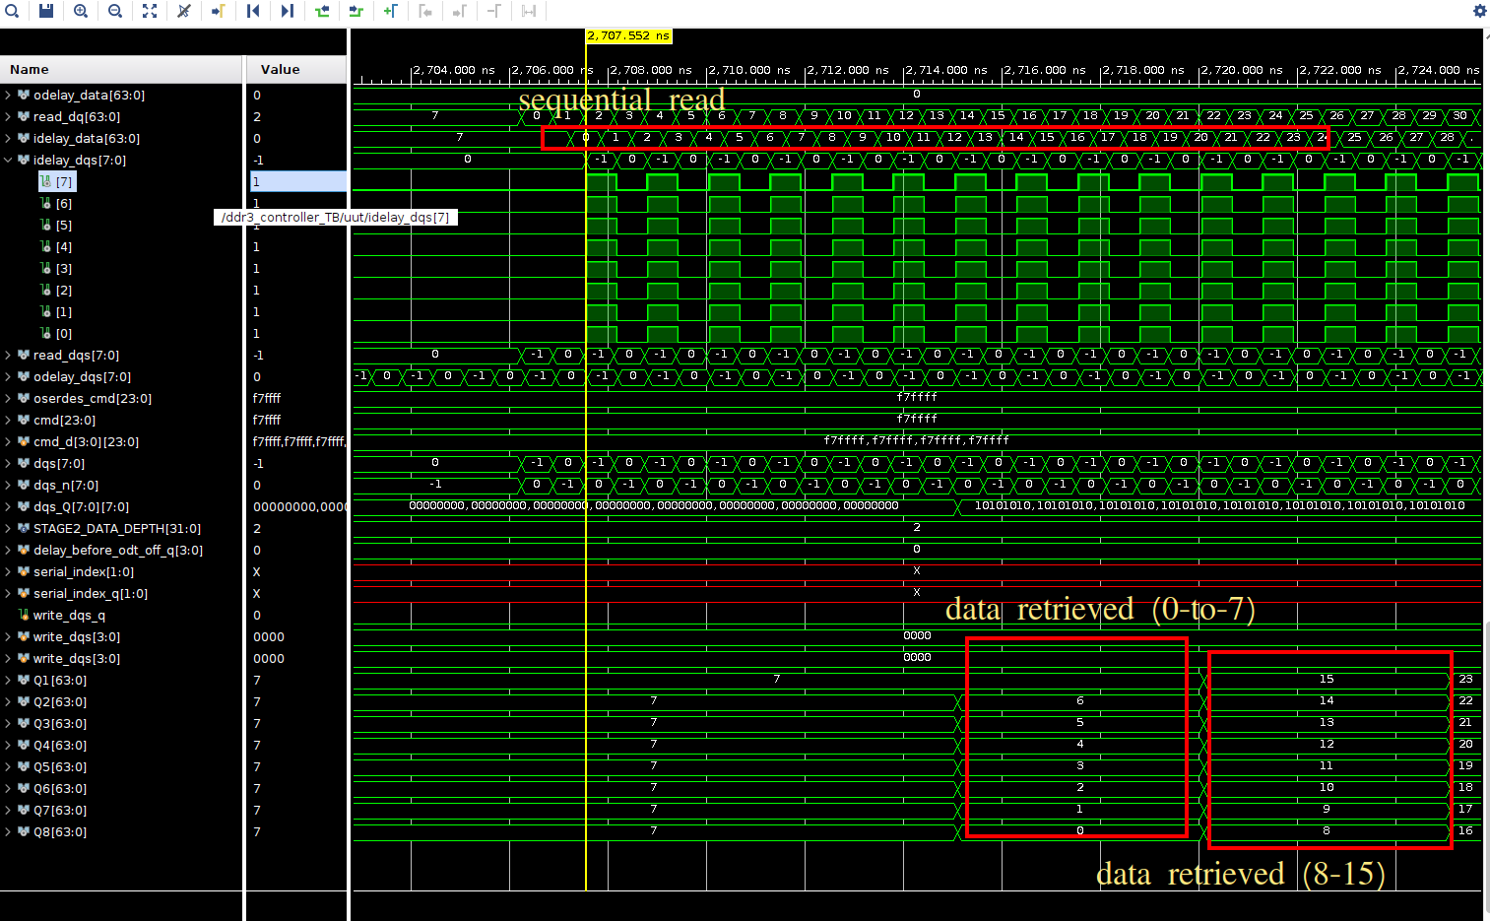1490x921 pixels.
Task: Click the greyed swap cursors icon
Action: (x=529, y=11)
